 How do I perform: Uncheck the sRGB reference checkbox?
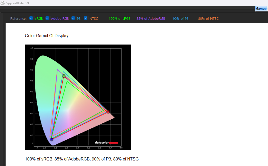click(x=31, y=18)
